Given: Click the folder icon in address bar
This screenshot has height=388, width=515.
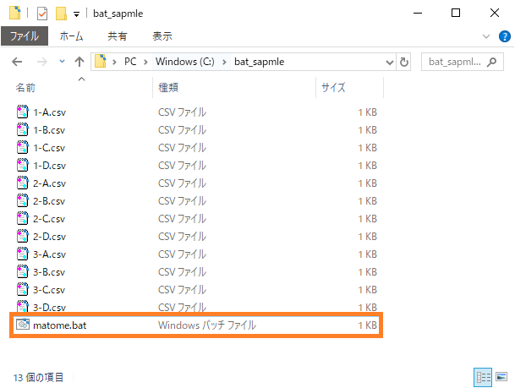Looking at the screenshot, I should 101,62.
